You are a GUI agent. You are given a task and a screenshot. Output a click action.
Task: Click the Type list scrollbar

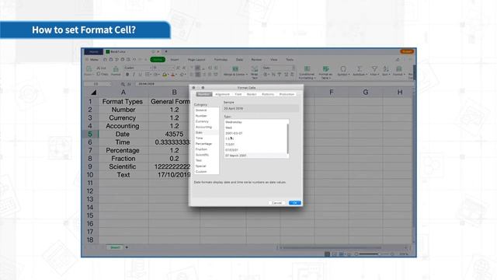tap(288, 138)
